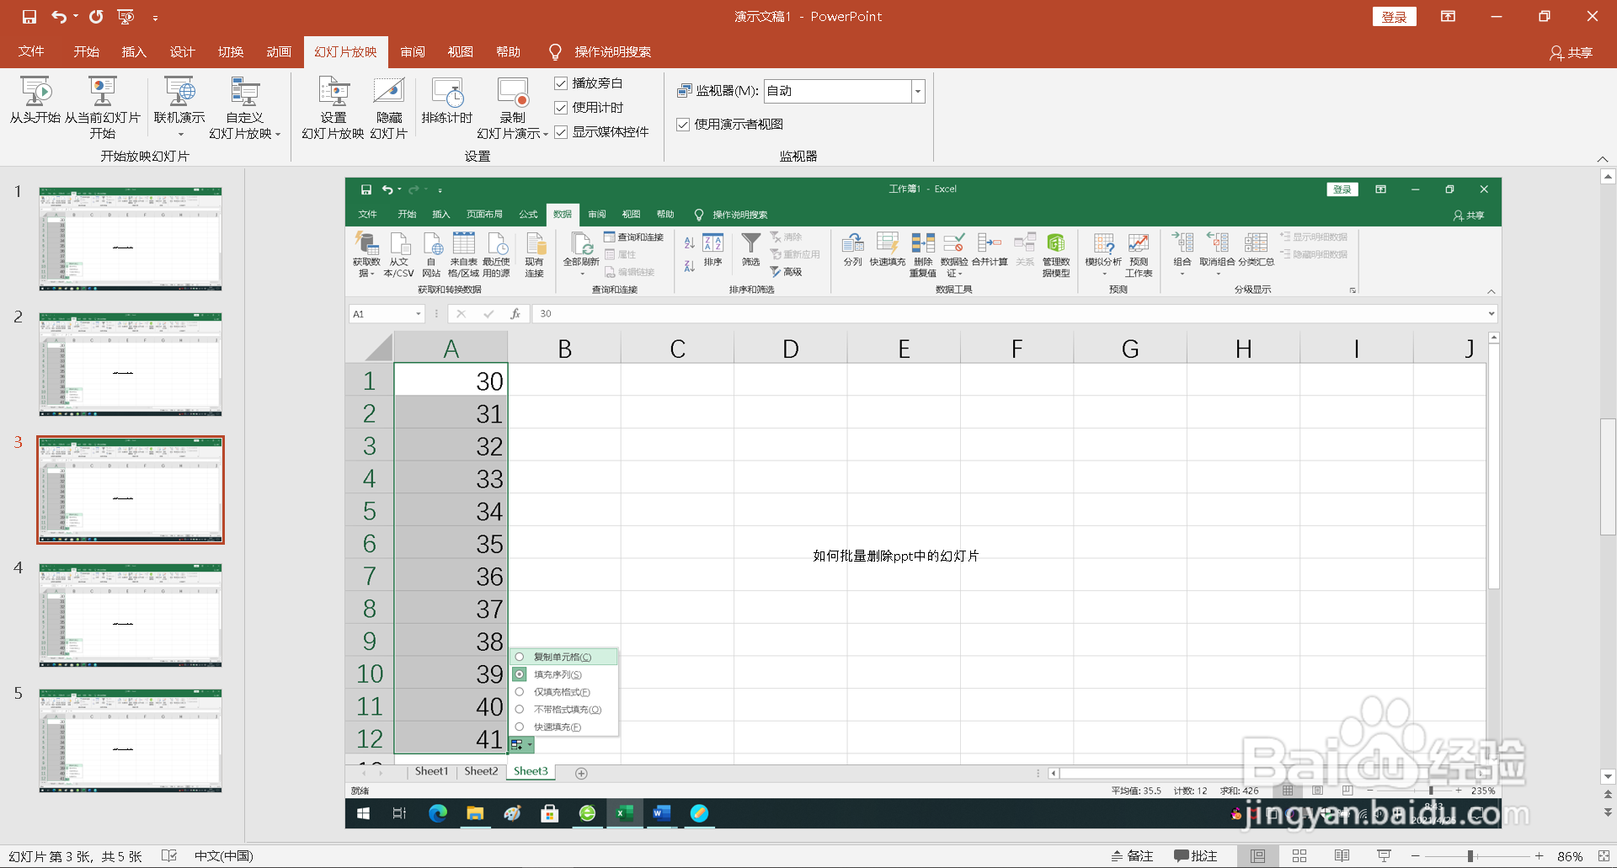1617x868 pixels.
Task: Select the 如何批量删除ppt中的幻灯片 text box
Action: [895, 556]
